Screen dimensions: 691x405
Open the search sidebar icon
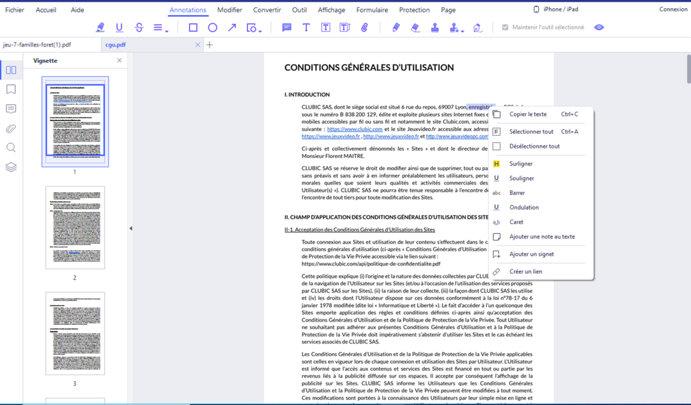coord(11,148)
